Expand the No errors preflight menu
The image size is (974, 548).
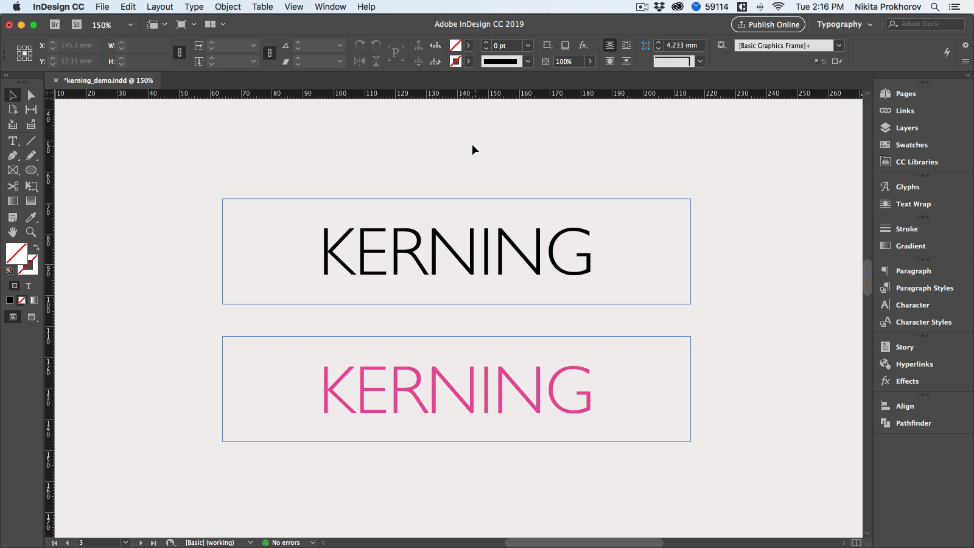point(313,543)
